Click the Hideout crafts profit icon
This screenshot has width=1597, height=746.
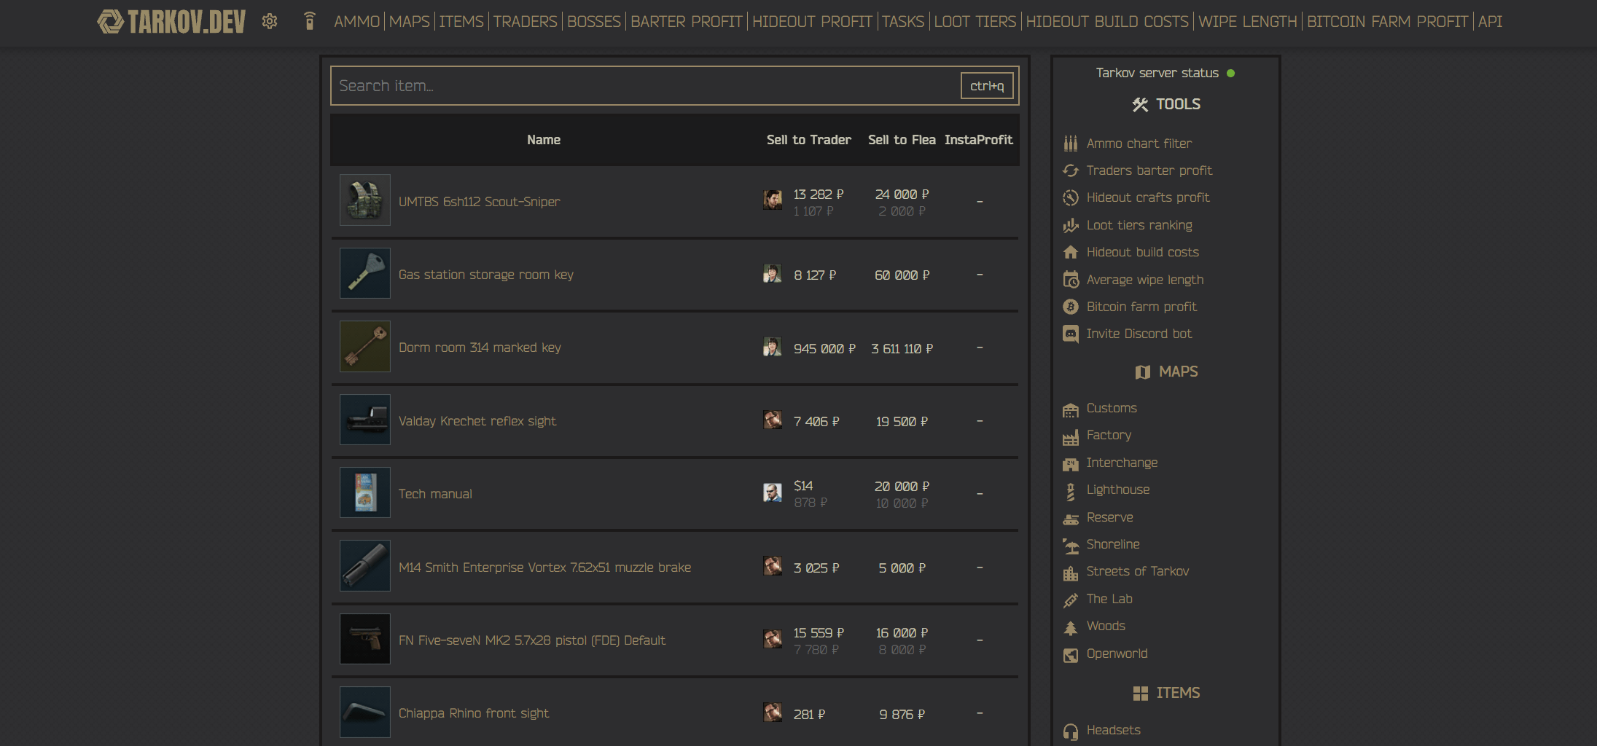(1070, 197)
